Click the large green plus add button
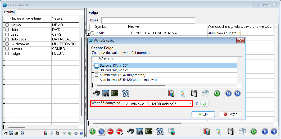The height and width of the screenshot is (139, 281). click(x=92, y=131)
